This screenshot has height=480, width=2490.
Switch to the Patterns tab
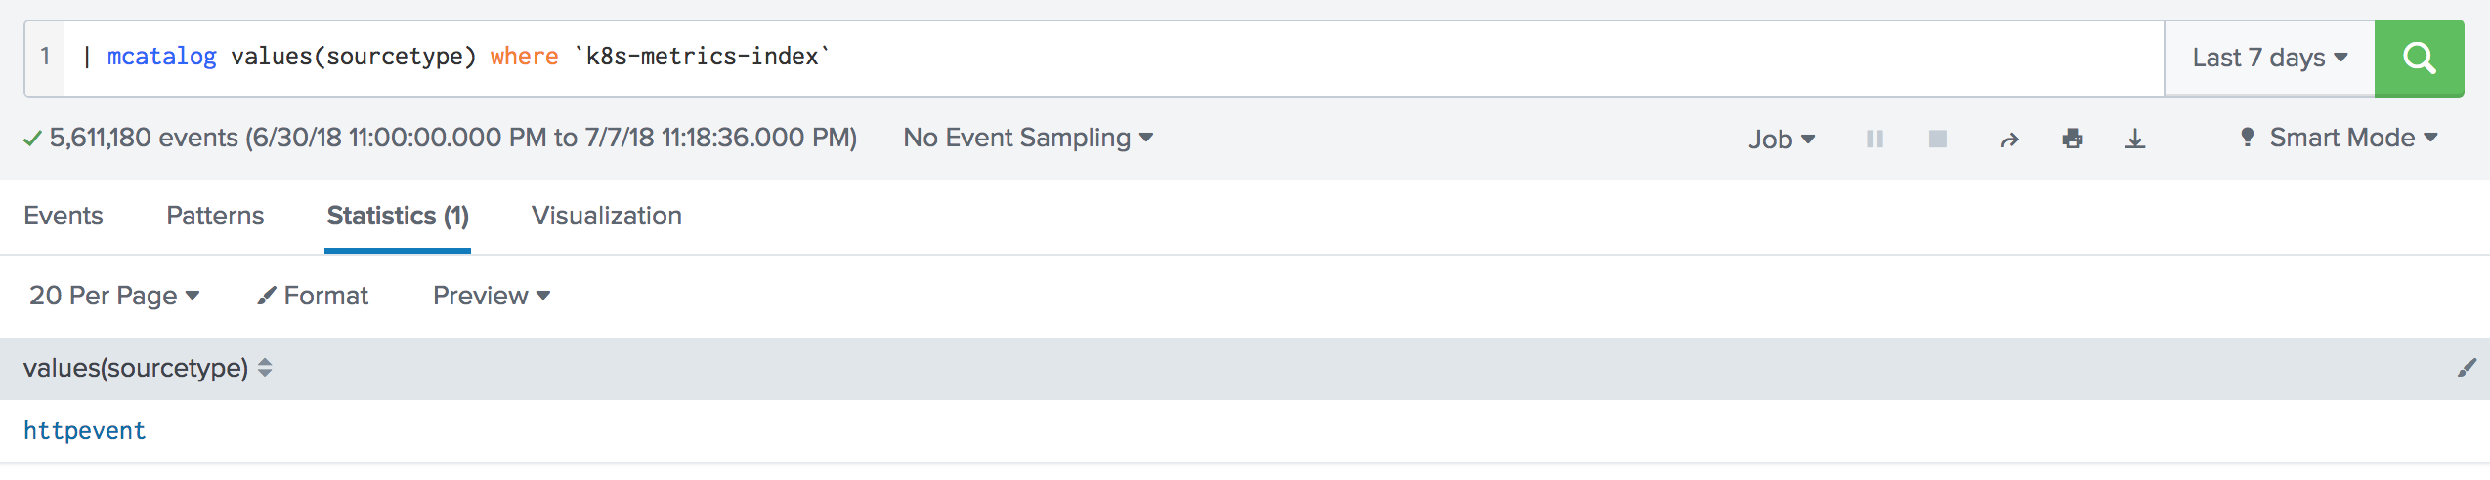[215, 216]
